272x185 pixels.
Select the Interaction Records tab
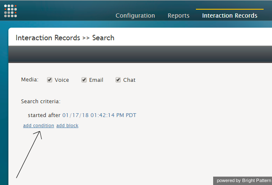tap(230, 16)
